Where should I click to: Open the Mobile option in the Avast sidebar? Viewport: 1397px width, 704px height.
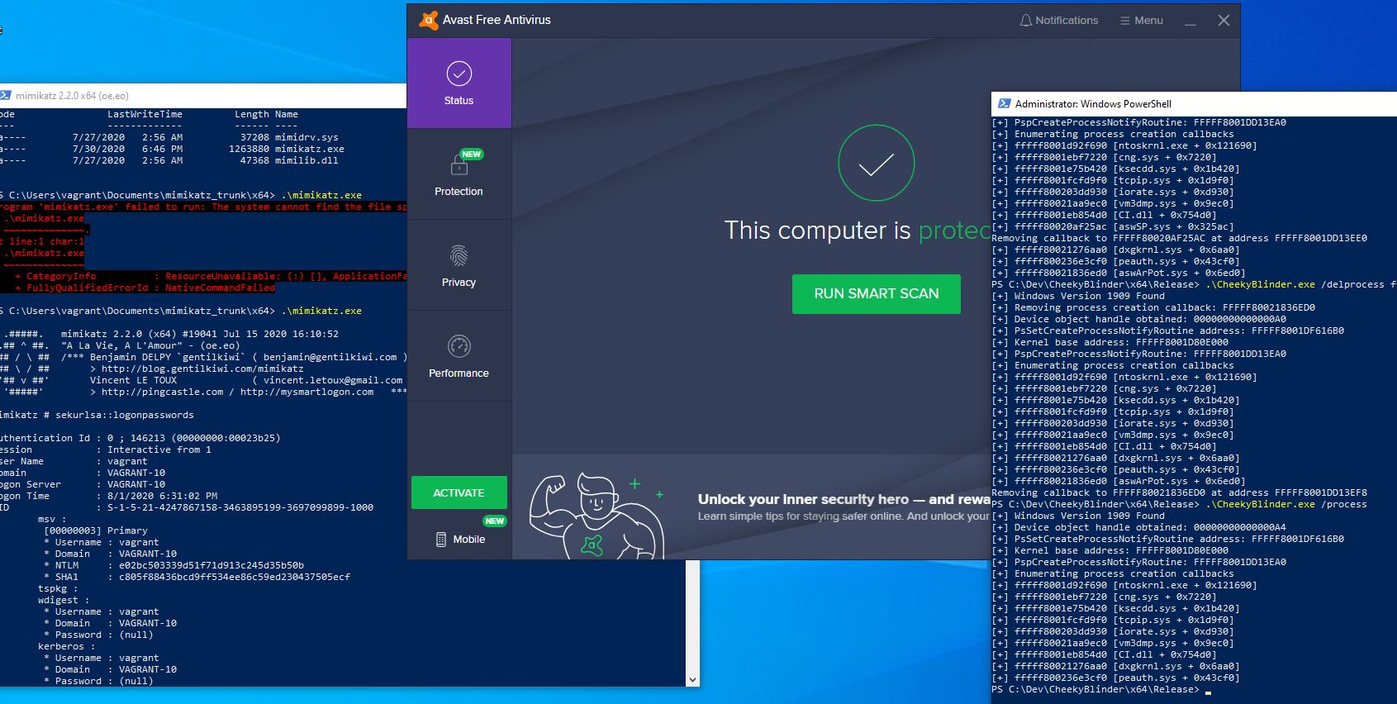[x=460, y=539]
